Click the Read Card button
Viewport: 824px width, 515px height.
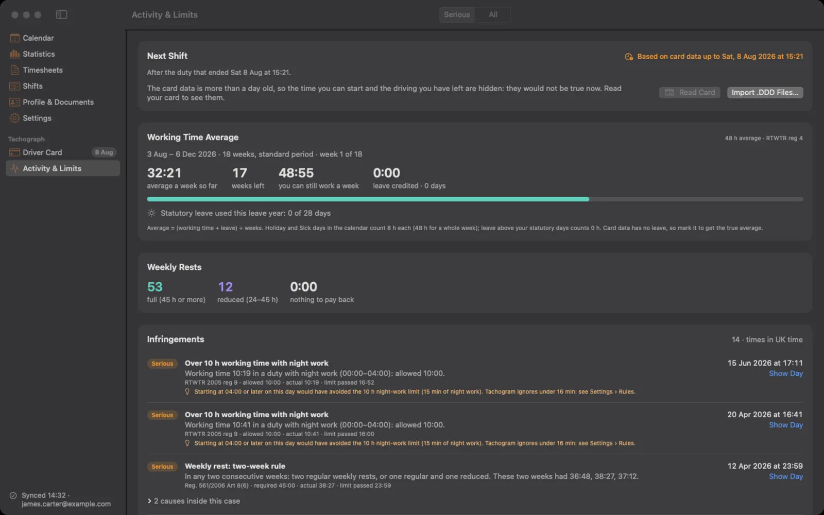tap(690, 93)
